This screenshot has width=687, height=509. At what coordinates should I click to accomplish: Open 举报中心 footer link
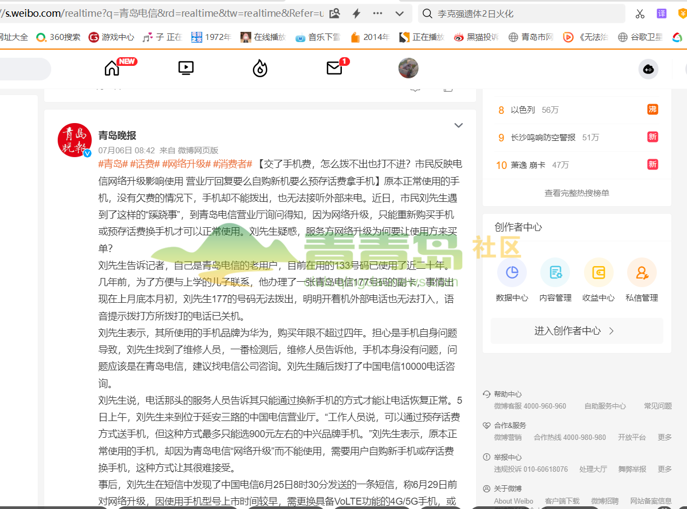coord(507,457)
